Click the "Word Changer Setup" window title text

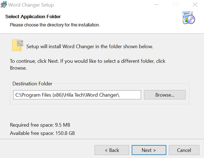point(31,5)
